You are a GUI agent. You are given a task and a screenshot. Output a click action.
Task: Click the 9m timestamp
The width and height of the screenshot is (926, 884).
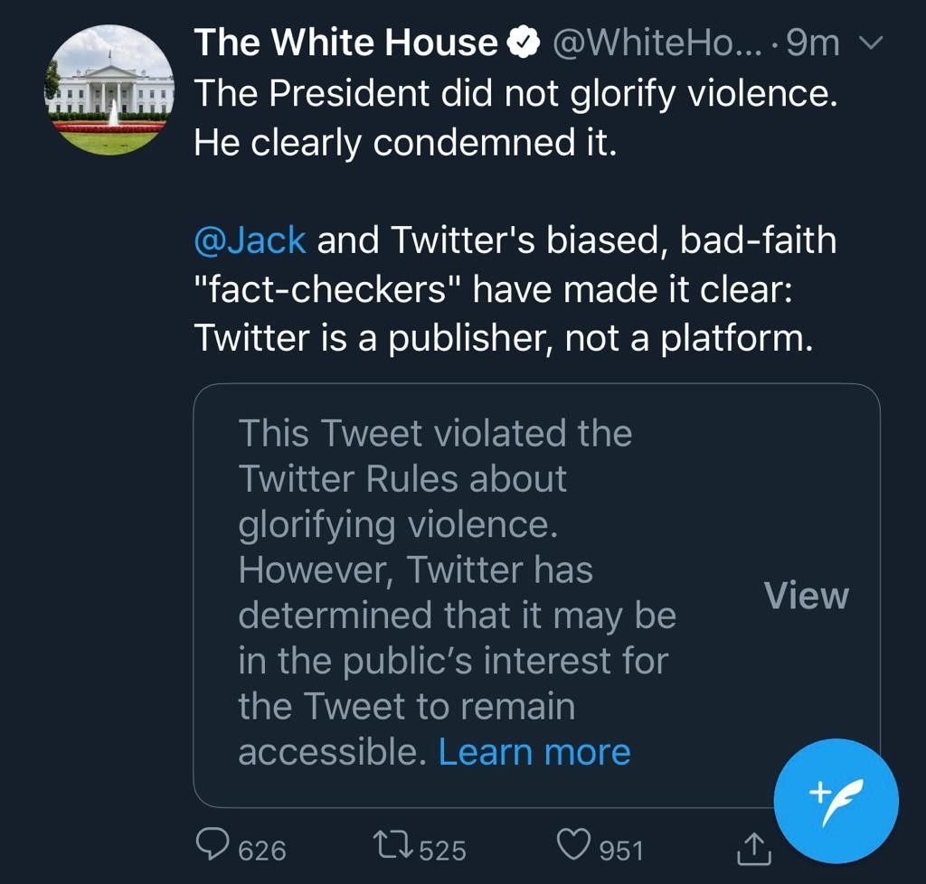click(x=814, y=42)
